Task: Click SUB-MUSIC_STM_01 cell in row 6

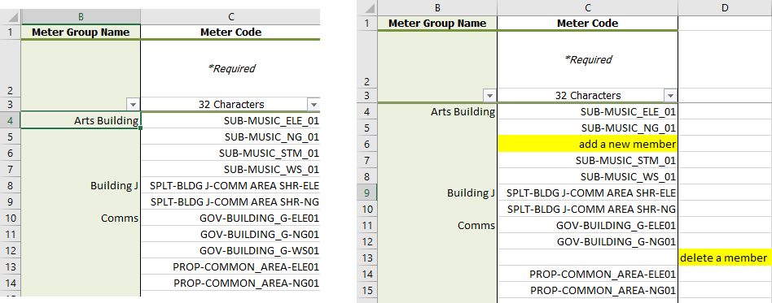Action: 230,153
